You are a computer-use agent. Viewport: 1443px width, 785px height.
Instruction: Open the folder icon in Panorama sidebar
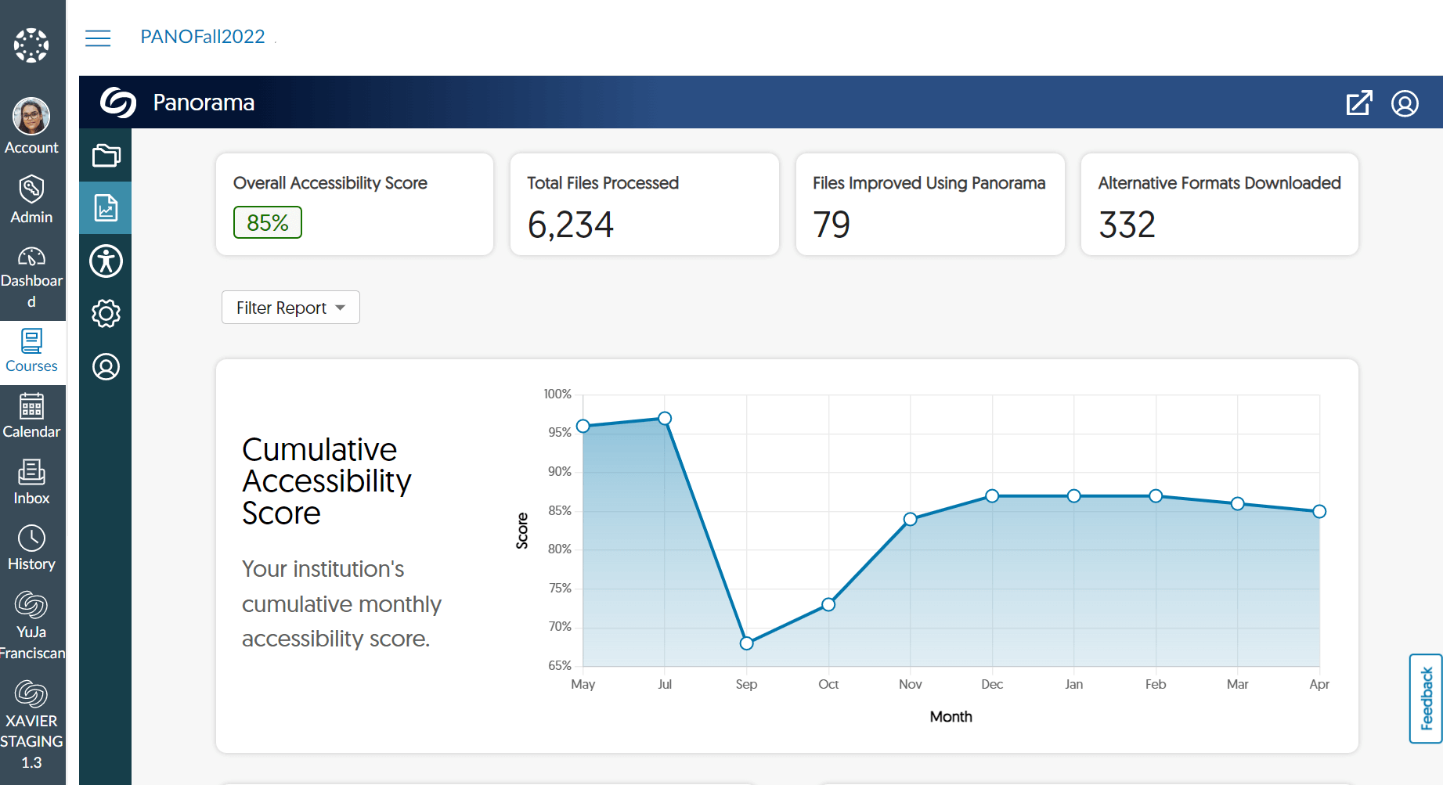106,156
